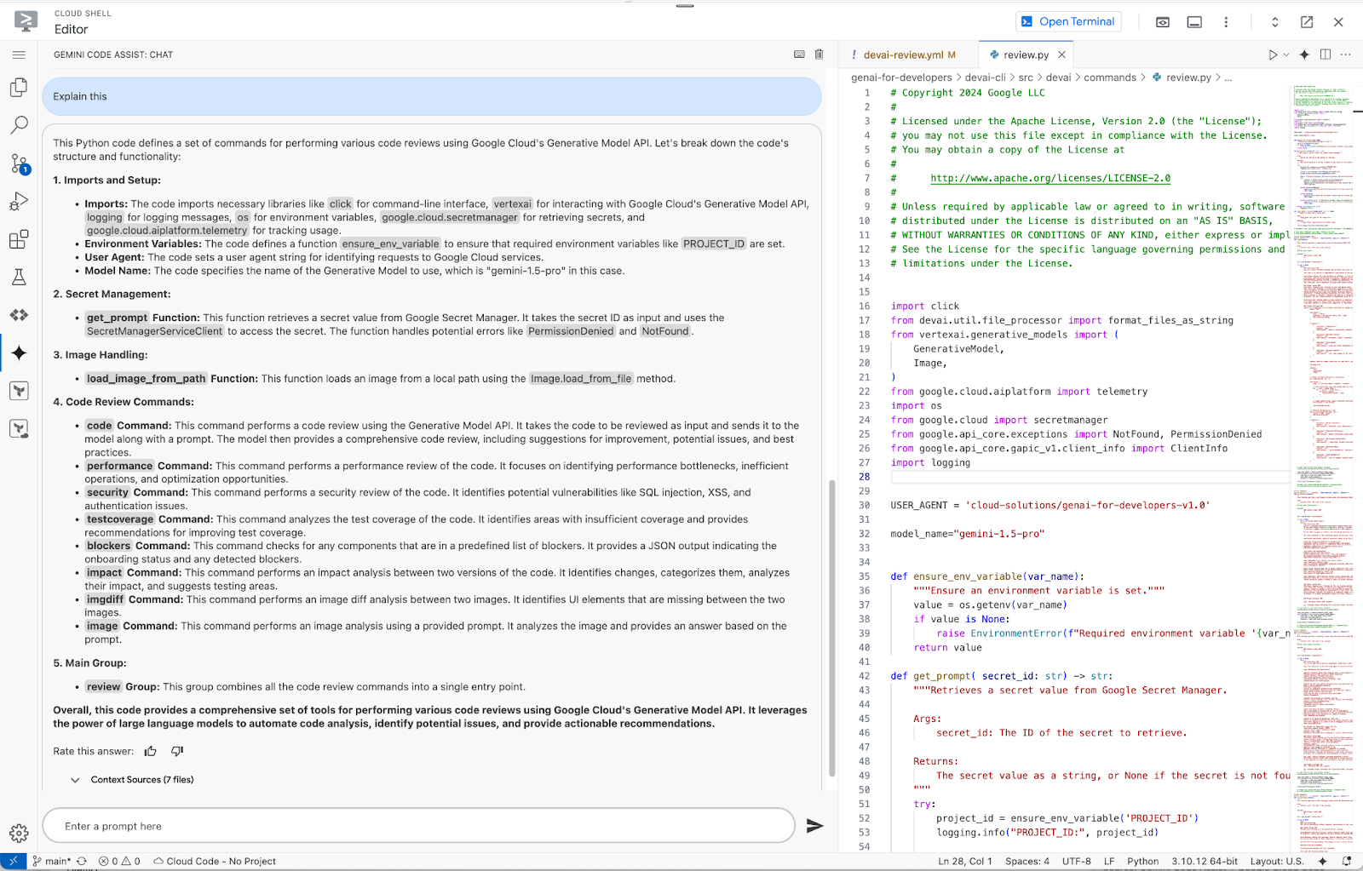1363x871 pixels.
Task: Open the Apache license URL link
Action: point(1050,178)
